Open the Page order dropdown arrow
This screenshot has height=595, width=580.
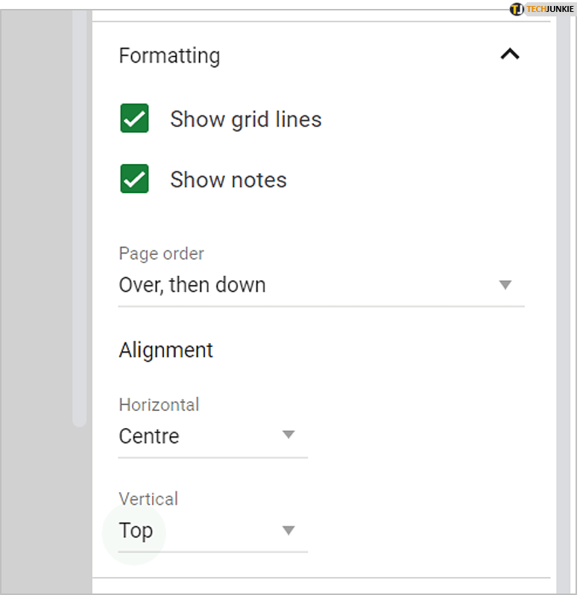point(505,285)
